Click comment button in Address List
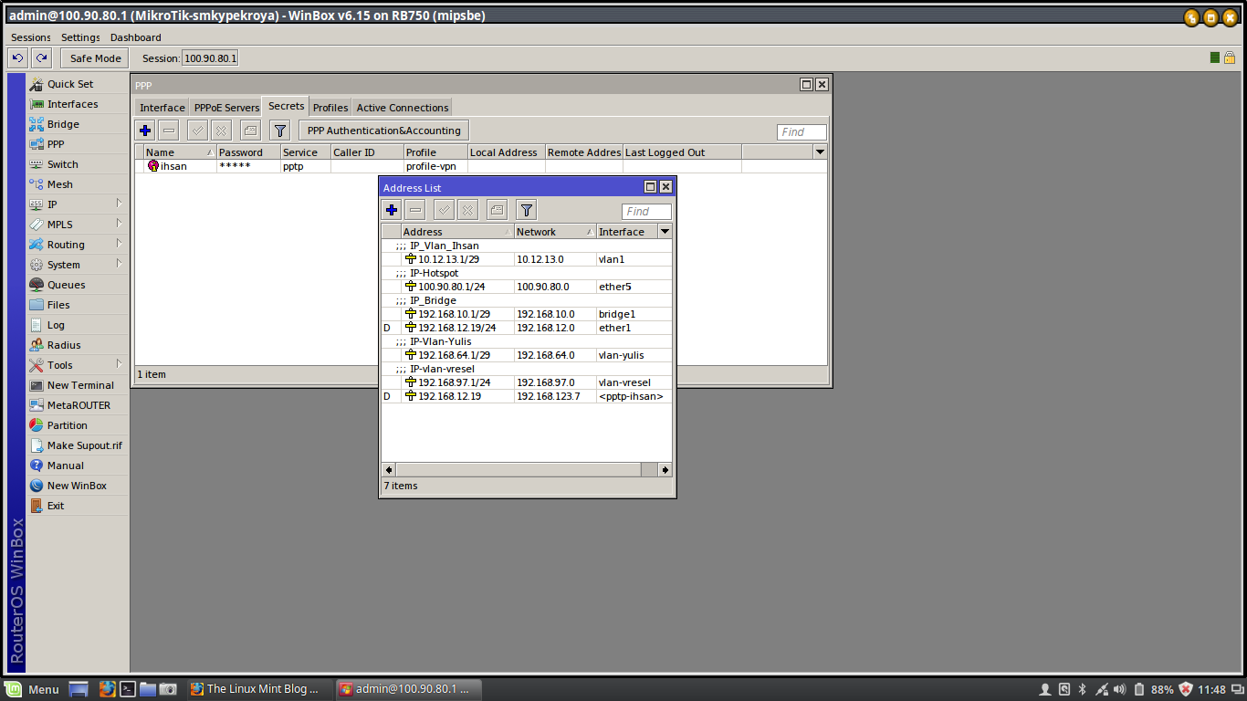Viewport: 1247px width, 701px height. click(497, 210)
